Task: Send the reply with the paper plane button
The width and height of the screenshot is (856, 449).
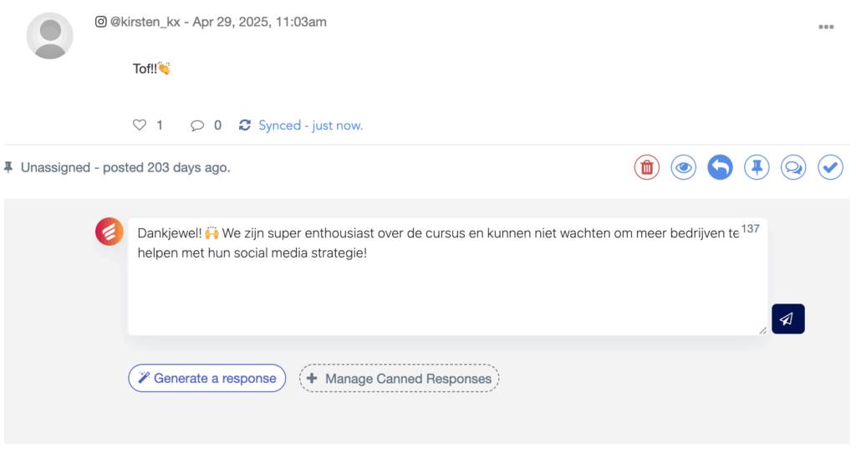Action: tap(787, 319)
